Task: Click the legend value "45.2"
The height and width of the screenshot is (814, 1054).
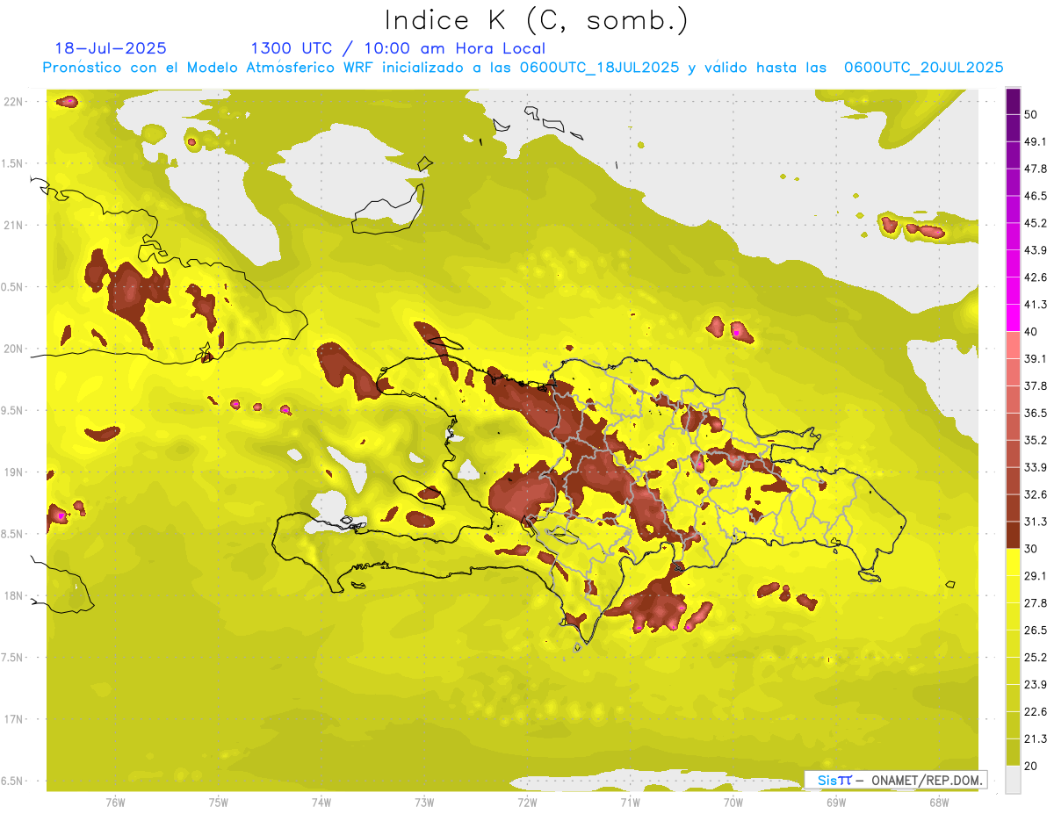Action: pyautogui.click(x=1036, y=223)
